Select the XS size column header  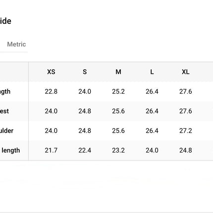coord(51,72)
